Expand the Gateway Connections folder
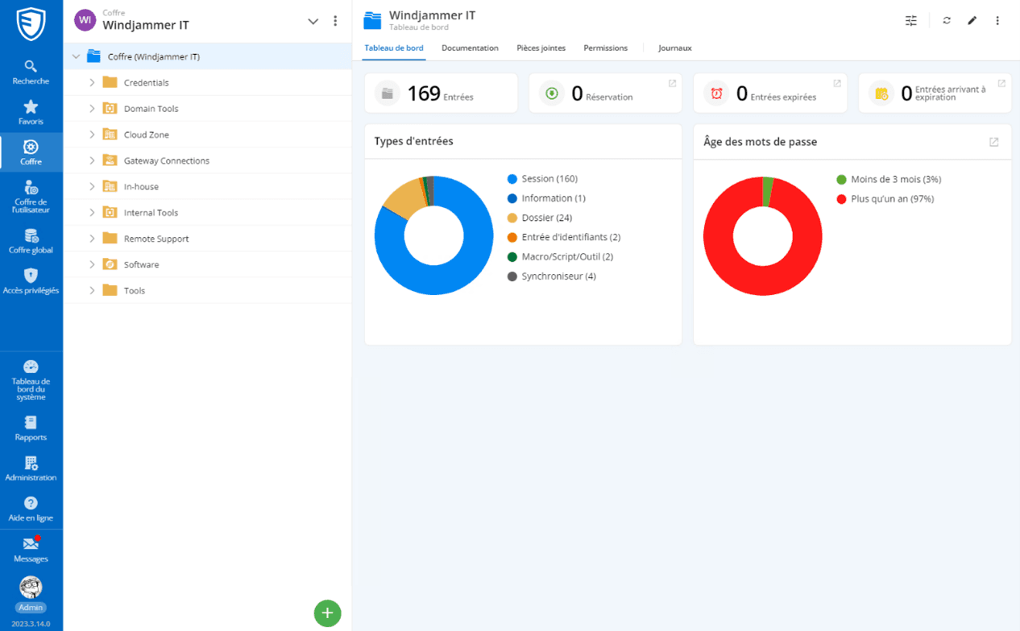Image resolution: width=1020 pixels, height=631 pixels. click(x=92, y=161)
